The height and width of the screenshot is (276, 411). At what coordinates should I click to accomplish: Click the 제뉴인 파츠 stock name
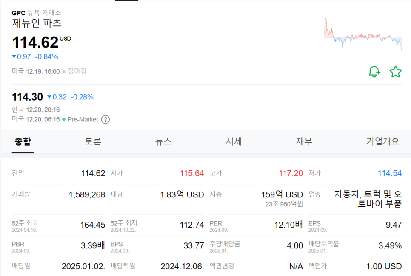coord(37,23)
